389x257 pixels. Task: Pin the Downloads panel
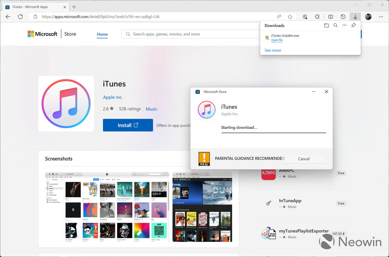pyautogui.click(x=354, y=25)
